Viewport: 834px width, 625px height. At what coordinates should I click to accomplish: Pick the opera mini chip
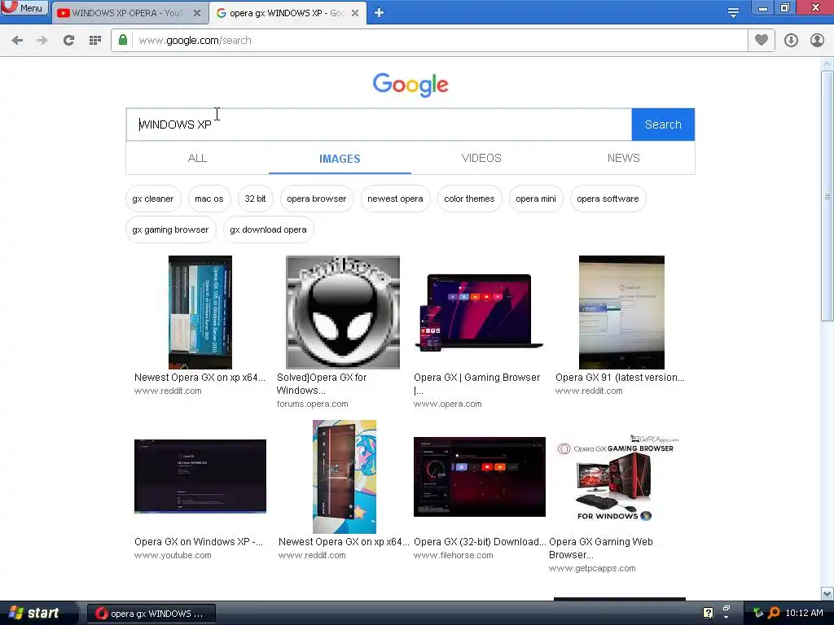click(536, 199)
